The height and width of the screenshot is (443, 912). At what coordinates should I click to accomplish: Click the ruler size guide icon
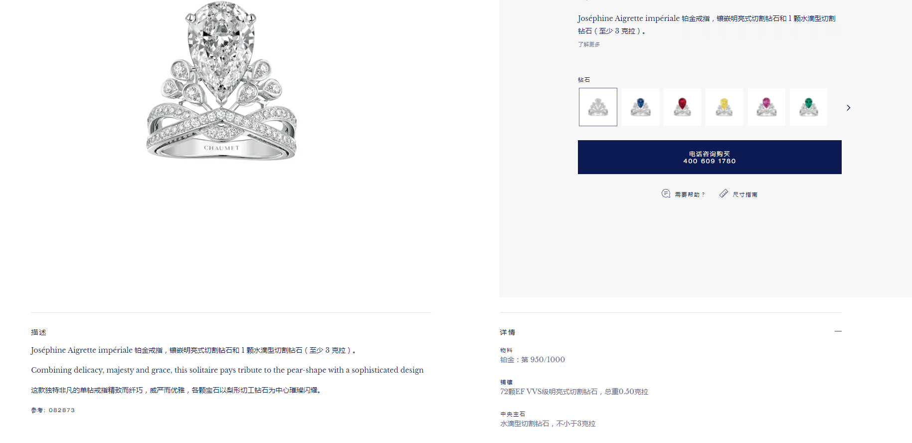(x=724, y=194)
